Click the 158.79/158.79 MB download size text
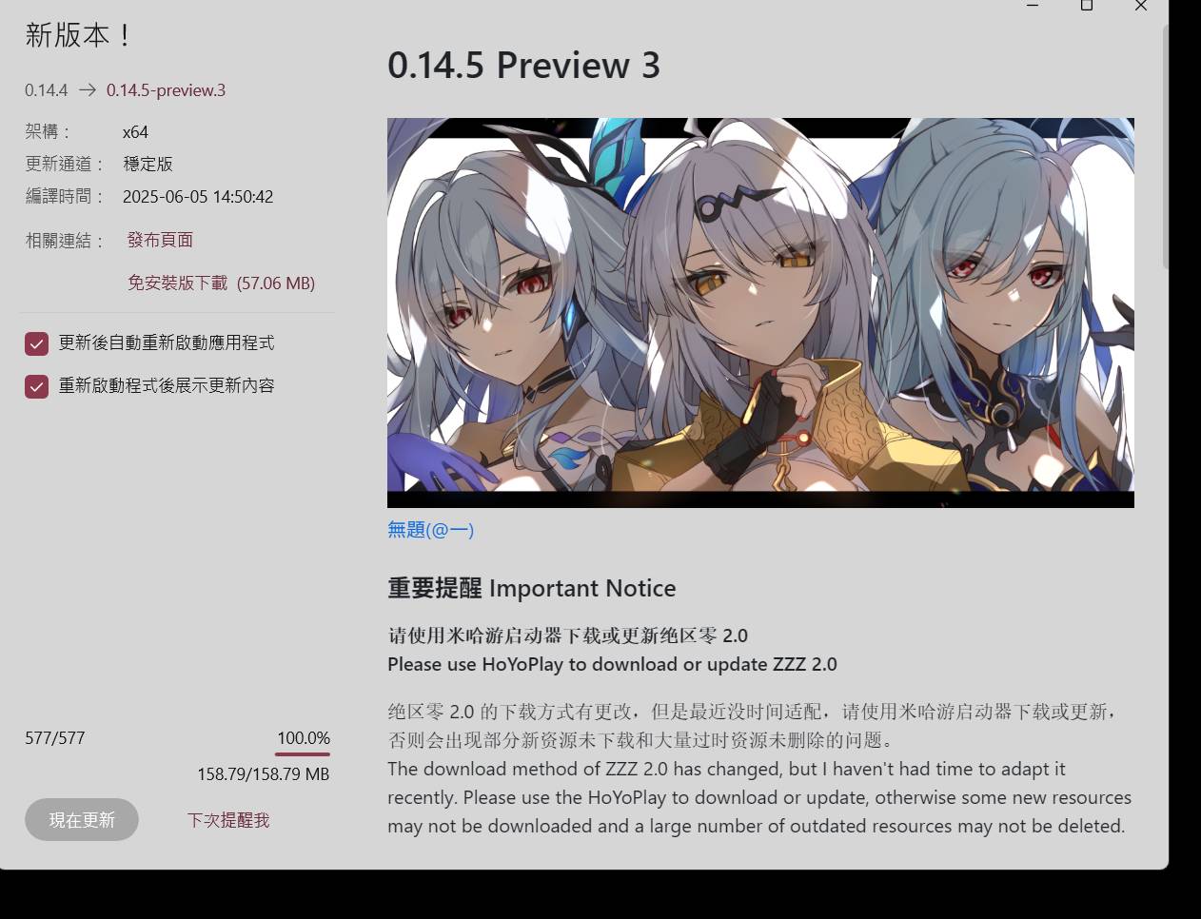The height and width of the screenshot is (919, 1201). 263,774
